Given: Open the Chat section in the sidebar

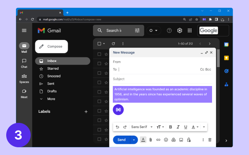Looking at the screenshot, I should coord(24,63).
